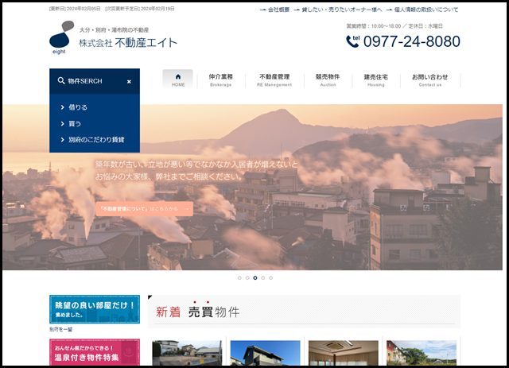Select the third, currently active slideshow dot

tap(255, 277)
